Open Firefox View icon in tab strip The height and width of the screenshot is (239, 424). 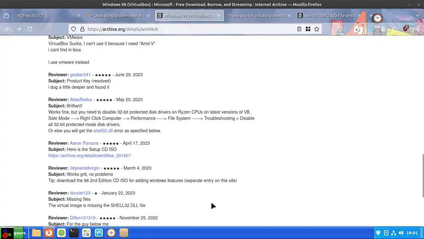click(6, 16)
